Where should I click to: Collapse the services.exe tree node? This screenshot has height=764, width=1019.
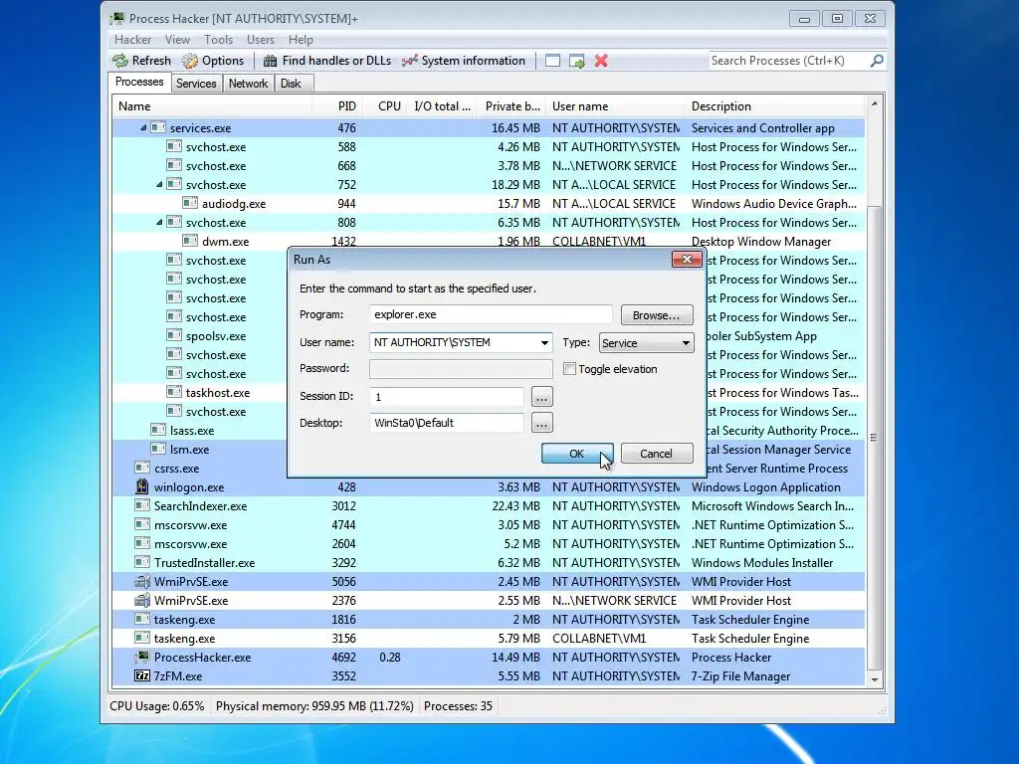coord(143,128)
